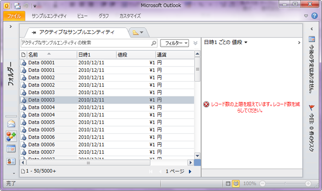Click entity icon of first Data 00006 row

(24, 137)
